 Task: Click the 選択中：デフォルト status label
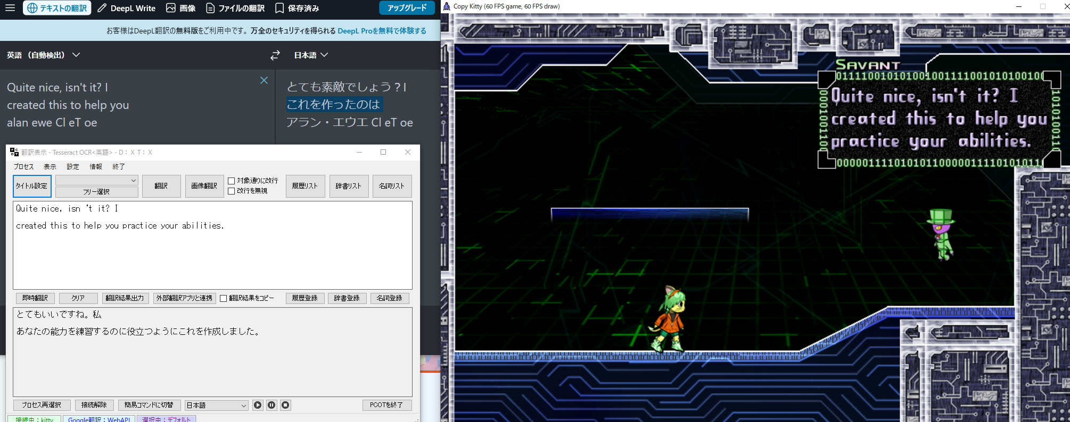167,419
